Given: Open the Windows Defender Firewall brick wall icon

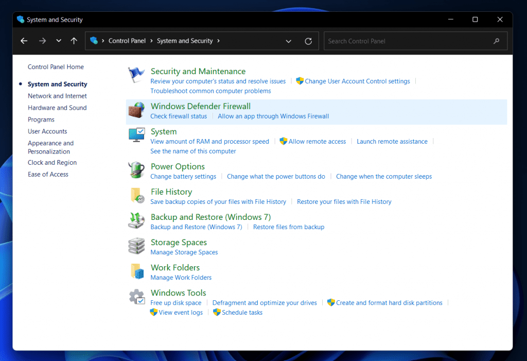Looking at the screenshot, I should coord(136,110).
